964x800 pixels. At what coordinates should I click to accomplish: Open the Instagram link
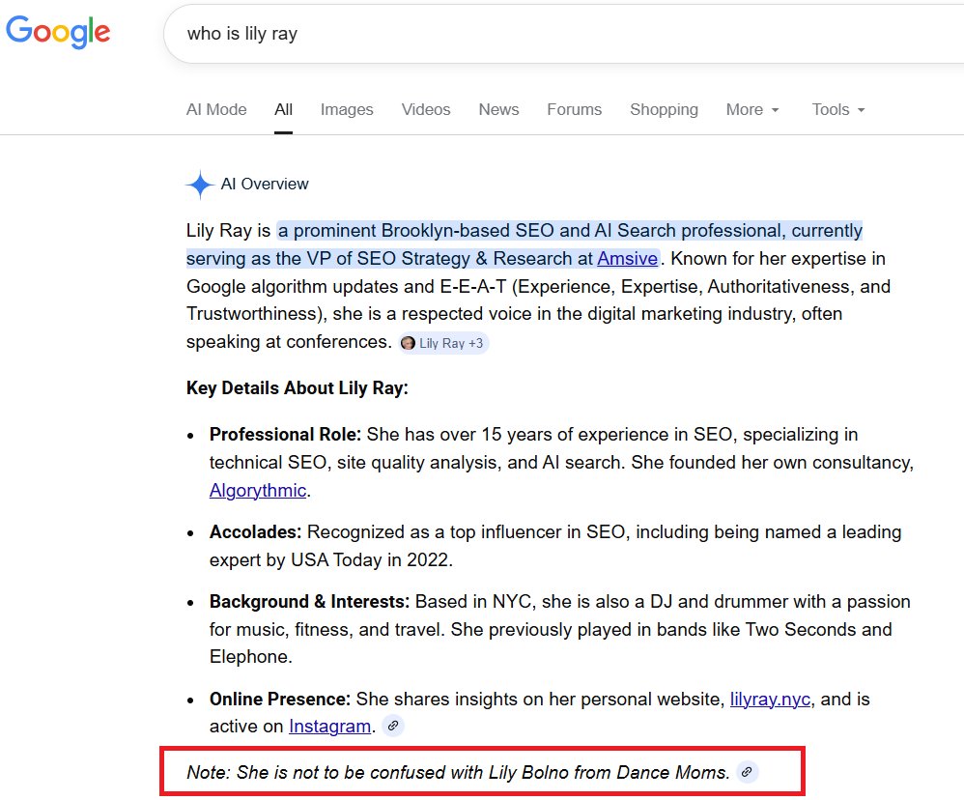tap(329, 727)
